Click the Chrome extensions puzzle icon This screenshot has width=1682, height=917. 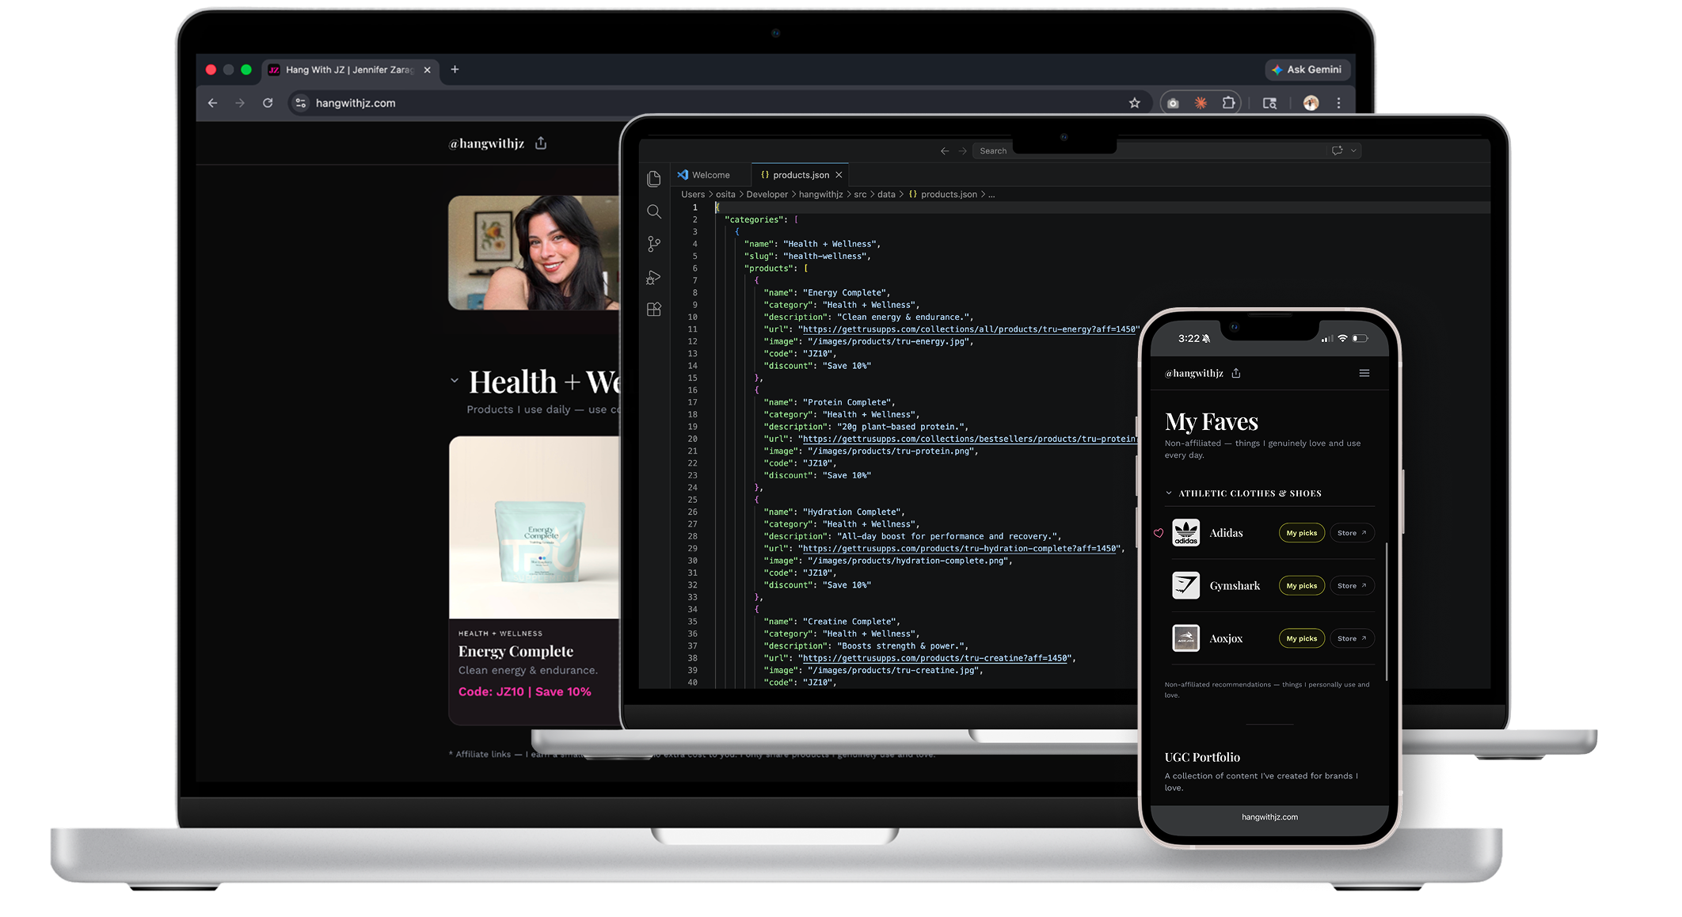coord(1228,103)
